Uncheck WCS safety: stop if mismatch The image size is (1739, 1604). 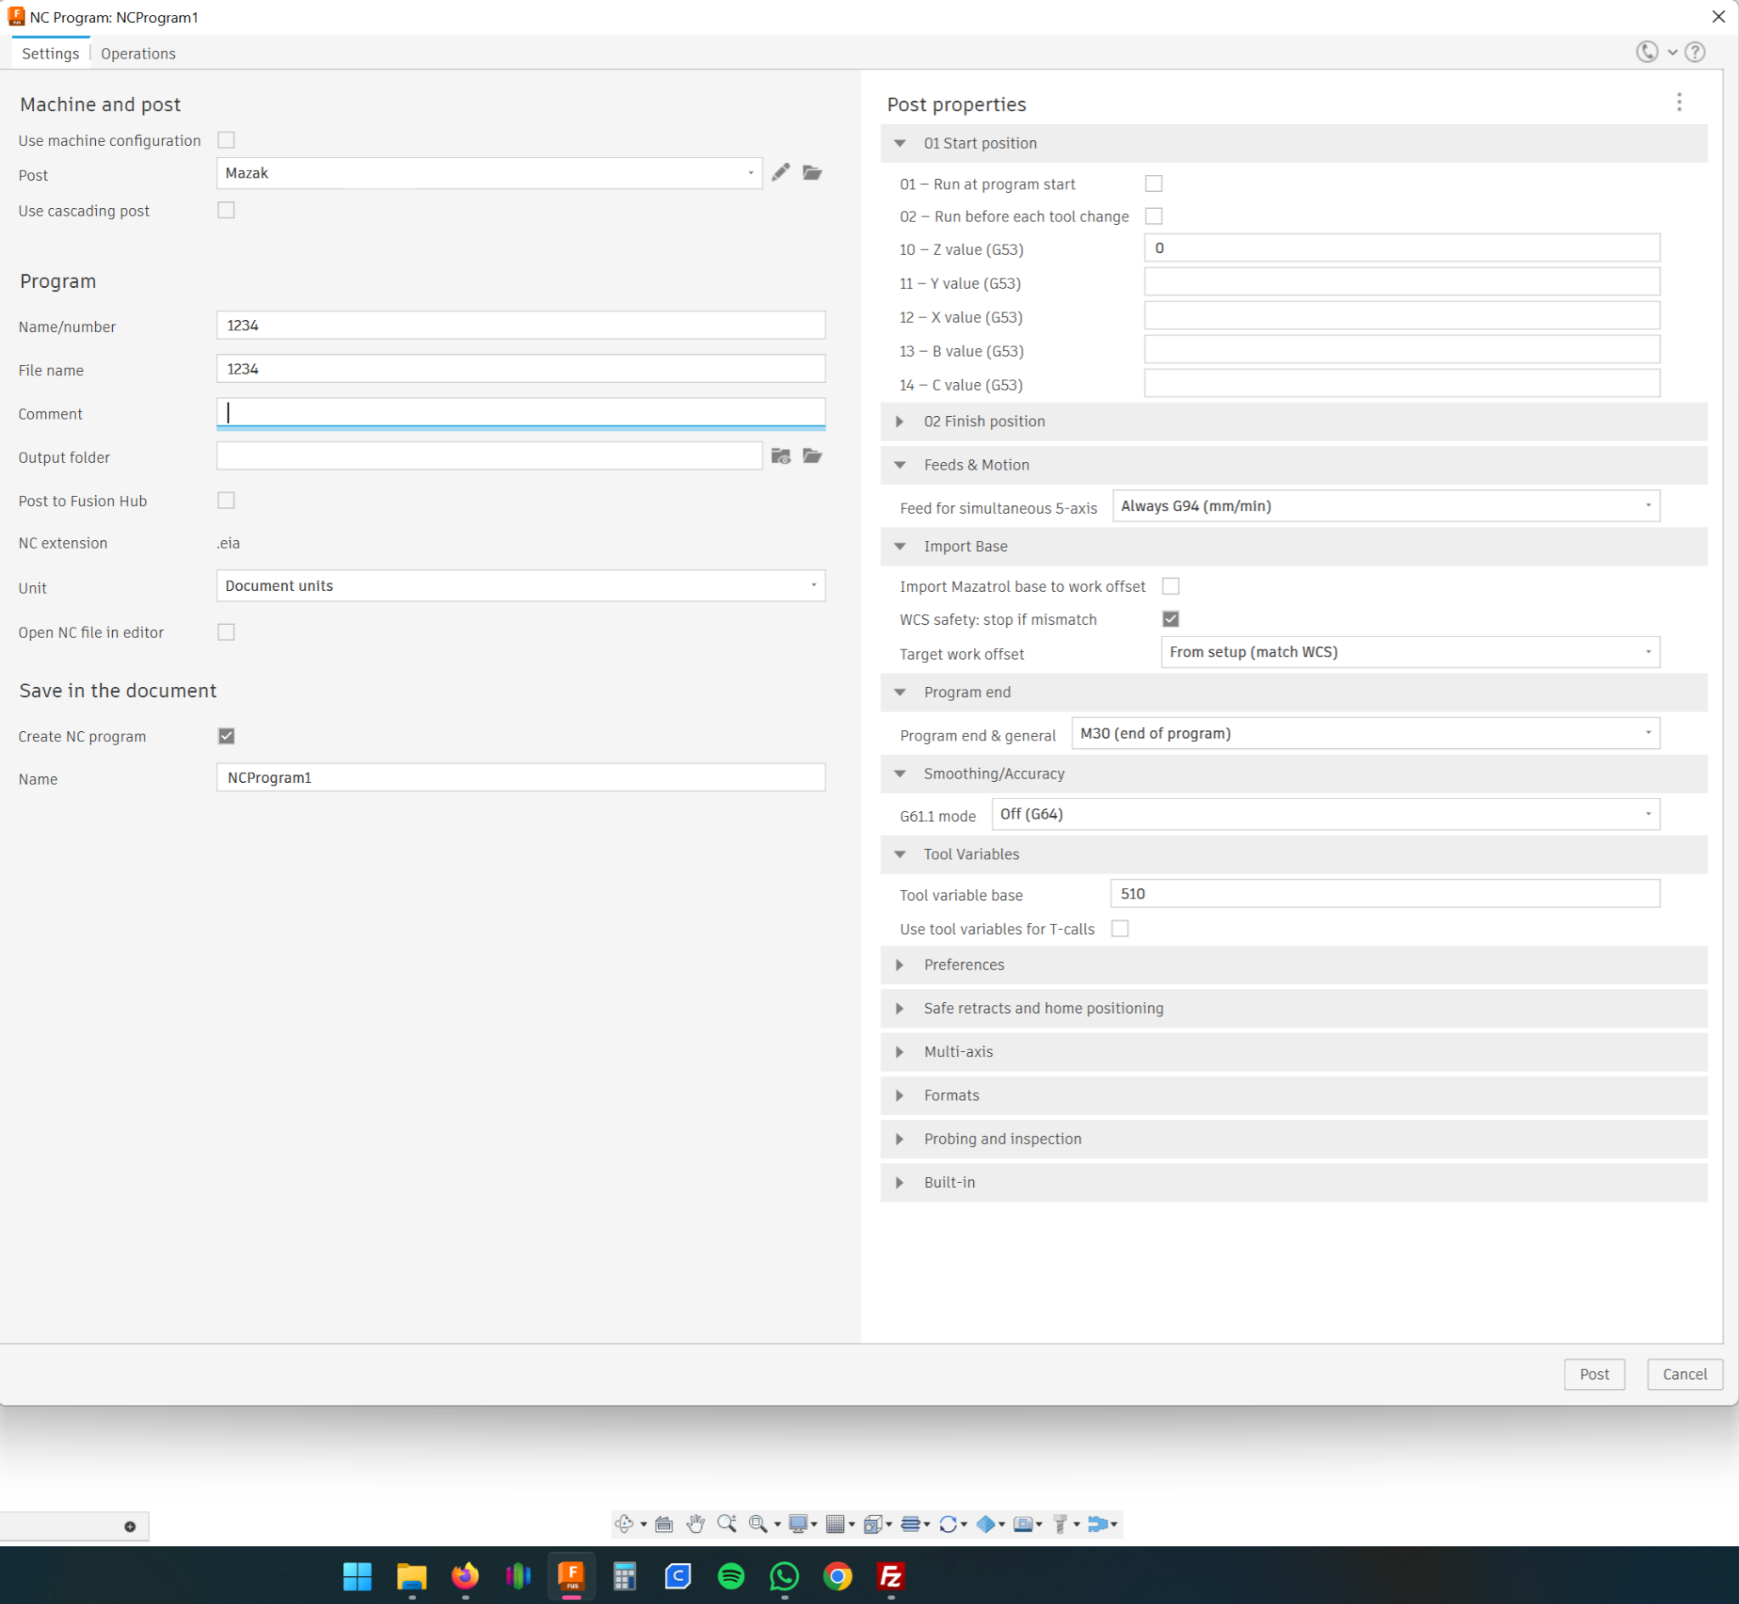pyautogui.click(x=1170, y=619)
